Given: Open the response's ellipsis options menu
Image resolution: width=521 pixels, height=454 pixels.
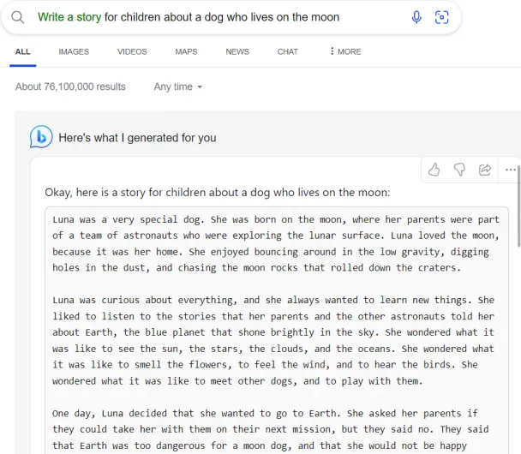Looking at the screenshot, I should (510, 170).
